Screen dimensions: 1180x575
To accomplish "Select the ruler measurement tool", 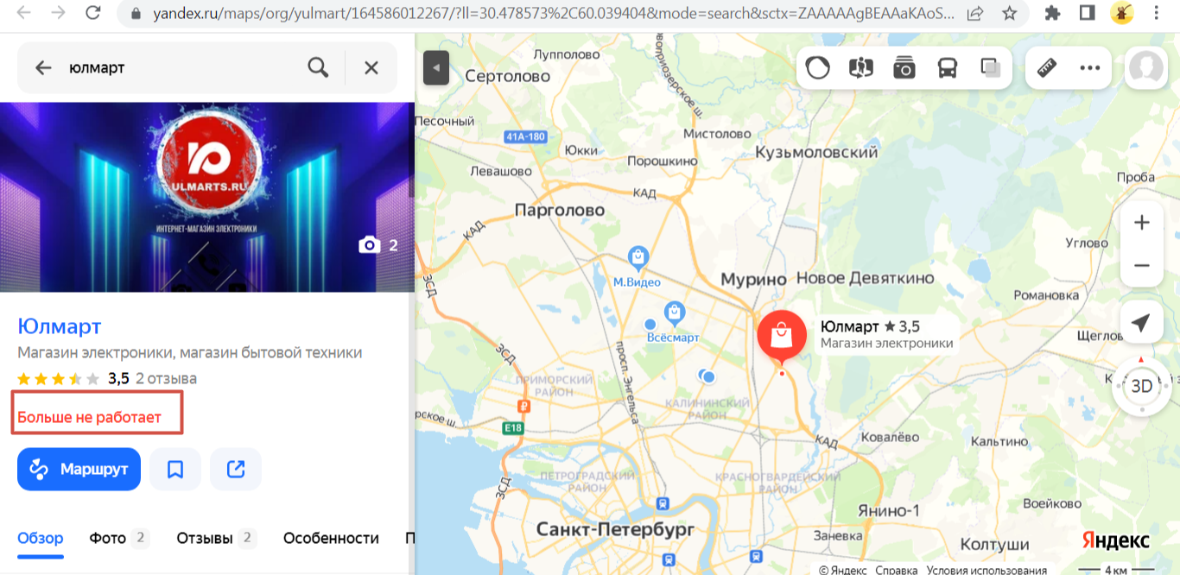I will pos(1047,67).
